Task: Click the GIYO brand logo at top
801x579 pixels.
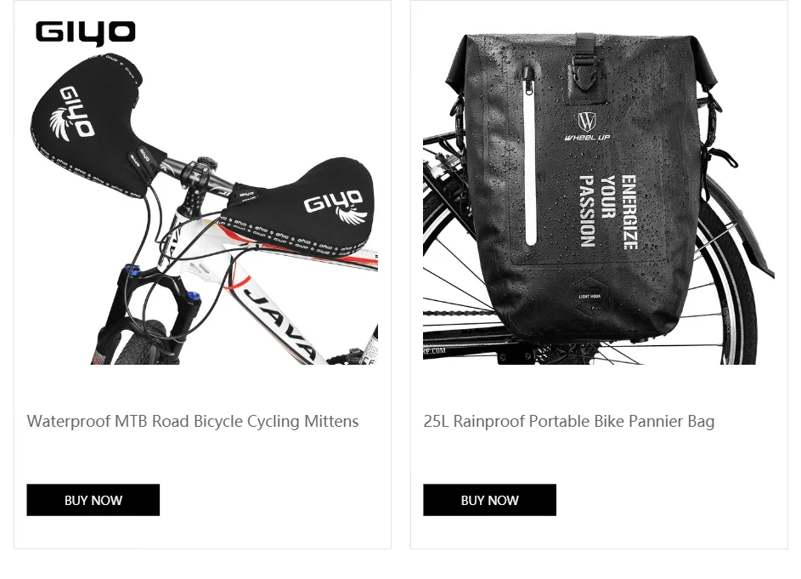Action: click(85, 33)
